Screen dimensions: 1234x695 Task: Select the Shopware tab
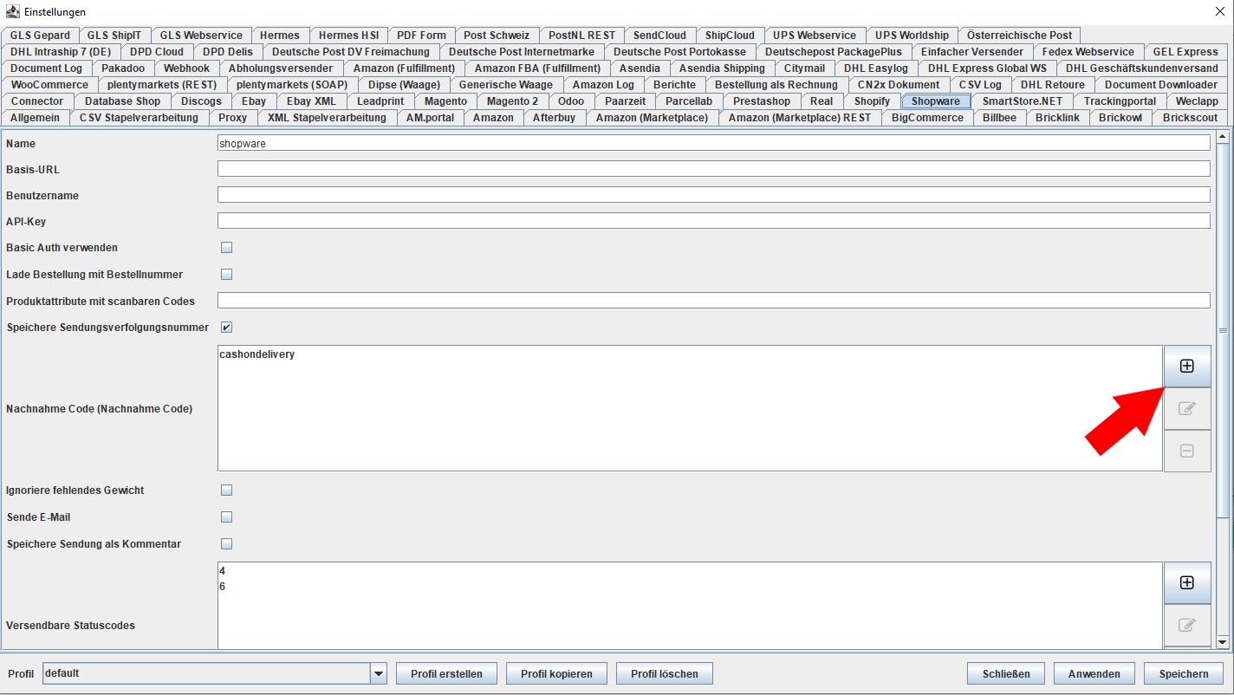click(x=936, y=101)
